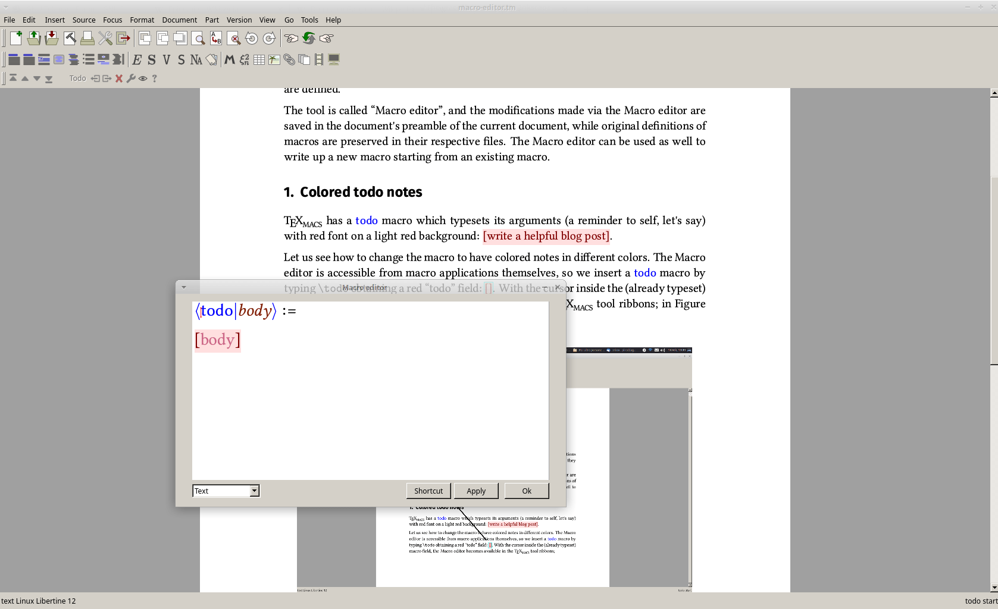This screenshot has height=609, width=998.
Task: Jump to first with the top-bar up arrow
Action: (x=13, y=79)
